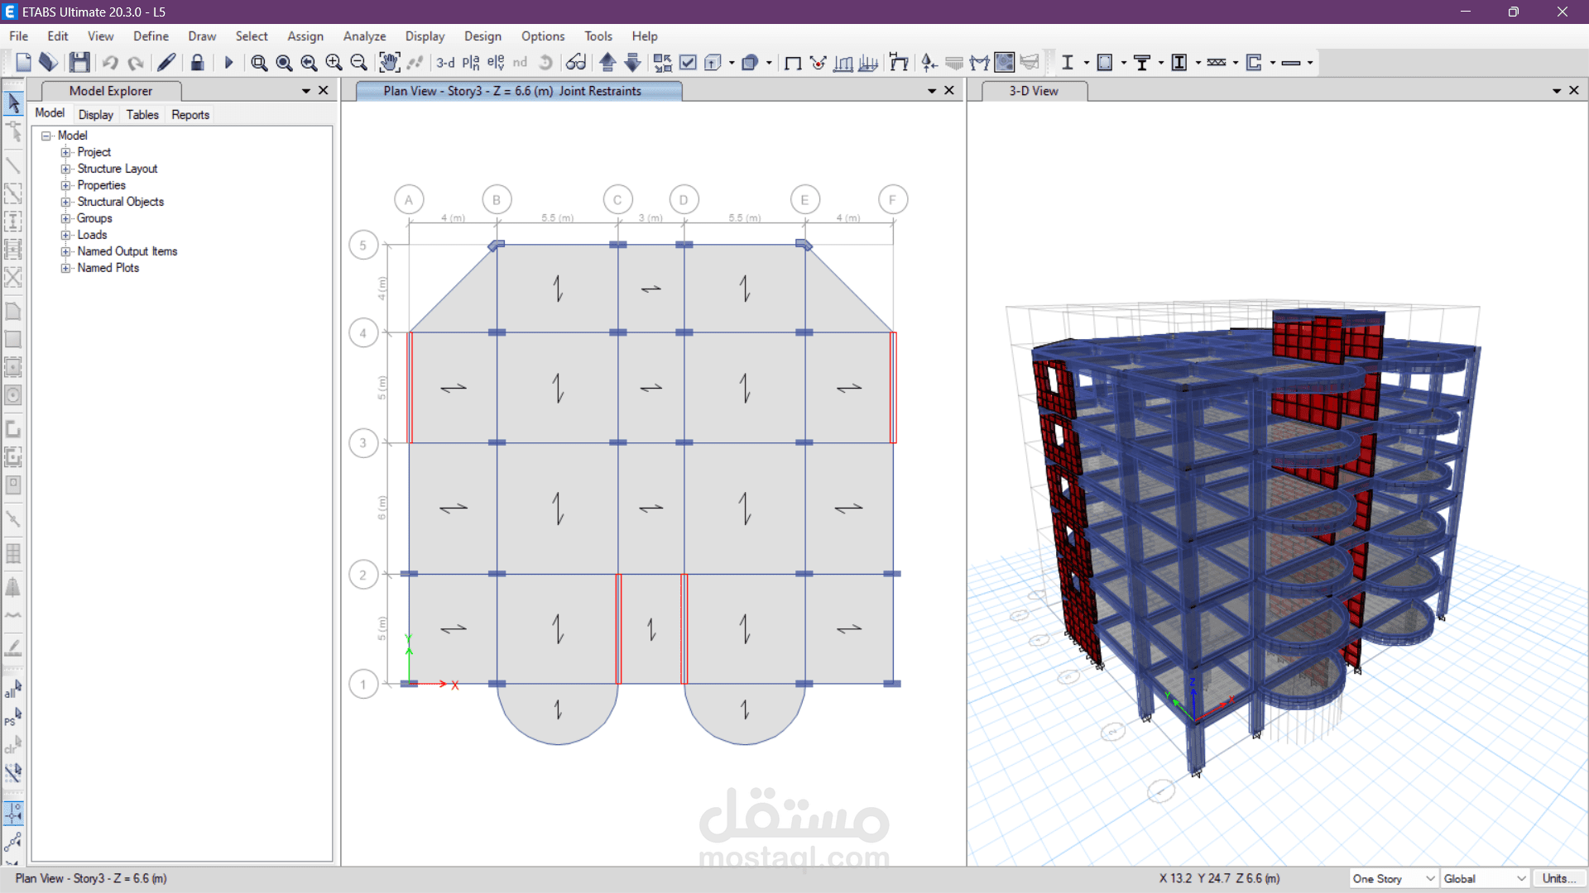
Task: Restore full view zoom icon
Action: (284, 62)
